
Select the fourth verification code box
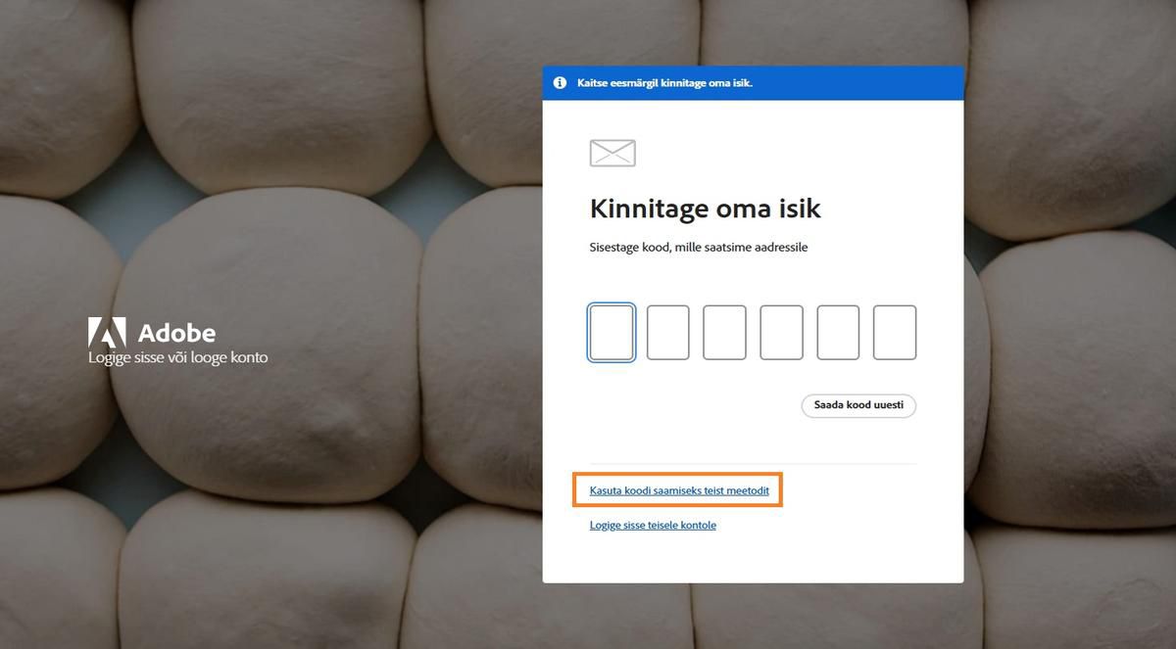tap(781, 332)
